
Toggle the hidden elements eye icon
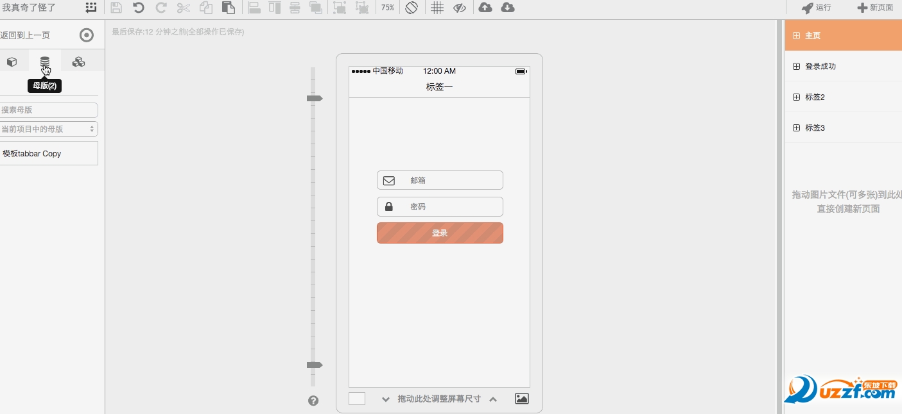(x=459, y=8)
